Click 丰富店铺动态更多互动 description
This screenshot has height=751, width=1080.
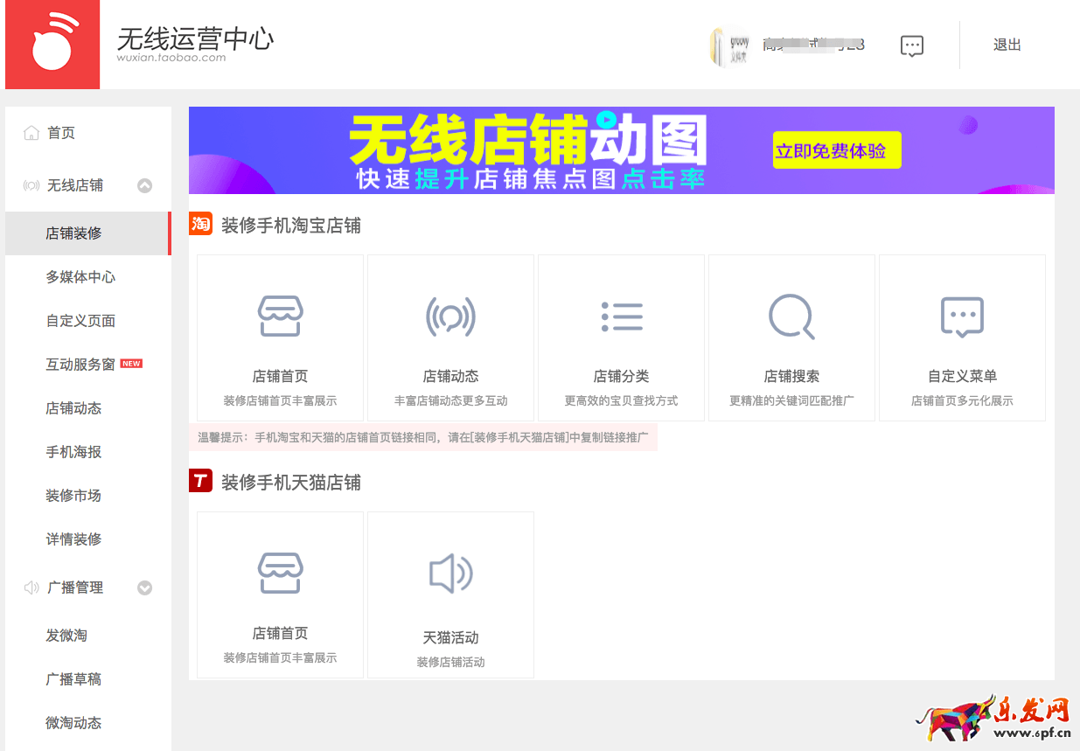point(450,400)
